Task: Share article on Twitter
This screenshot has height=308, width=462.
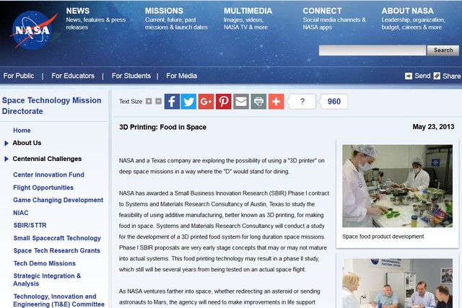Action: pos(188,102)
